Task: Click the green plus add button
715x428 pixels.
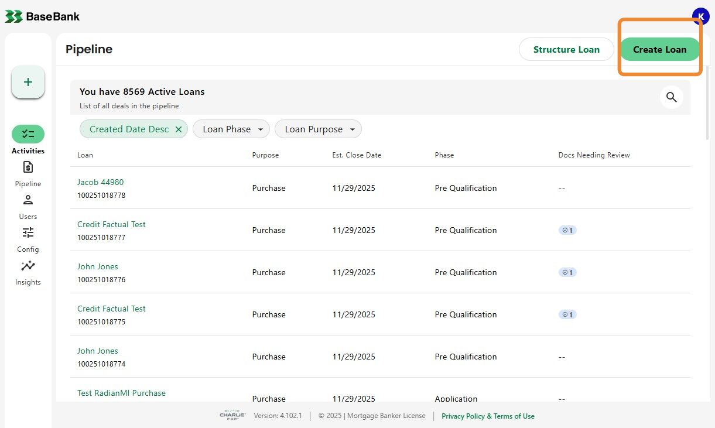Action: pos(28,82)
